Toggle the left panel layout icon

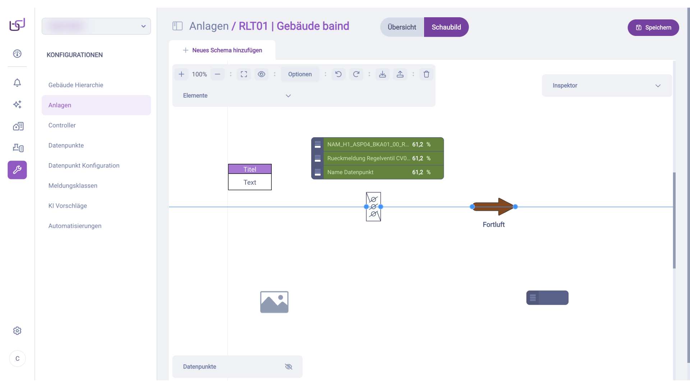tap(178, 26)
